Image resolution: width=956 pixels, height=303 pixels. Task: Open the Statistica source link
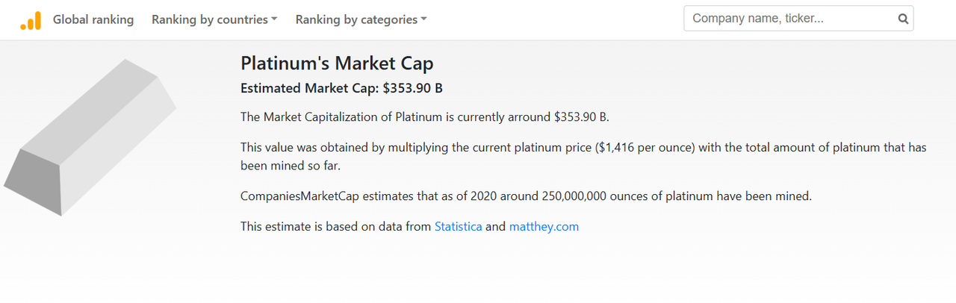(458, 226)
